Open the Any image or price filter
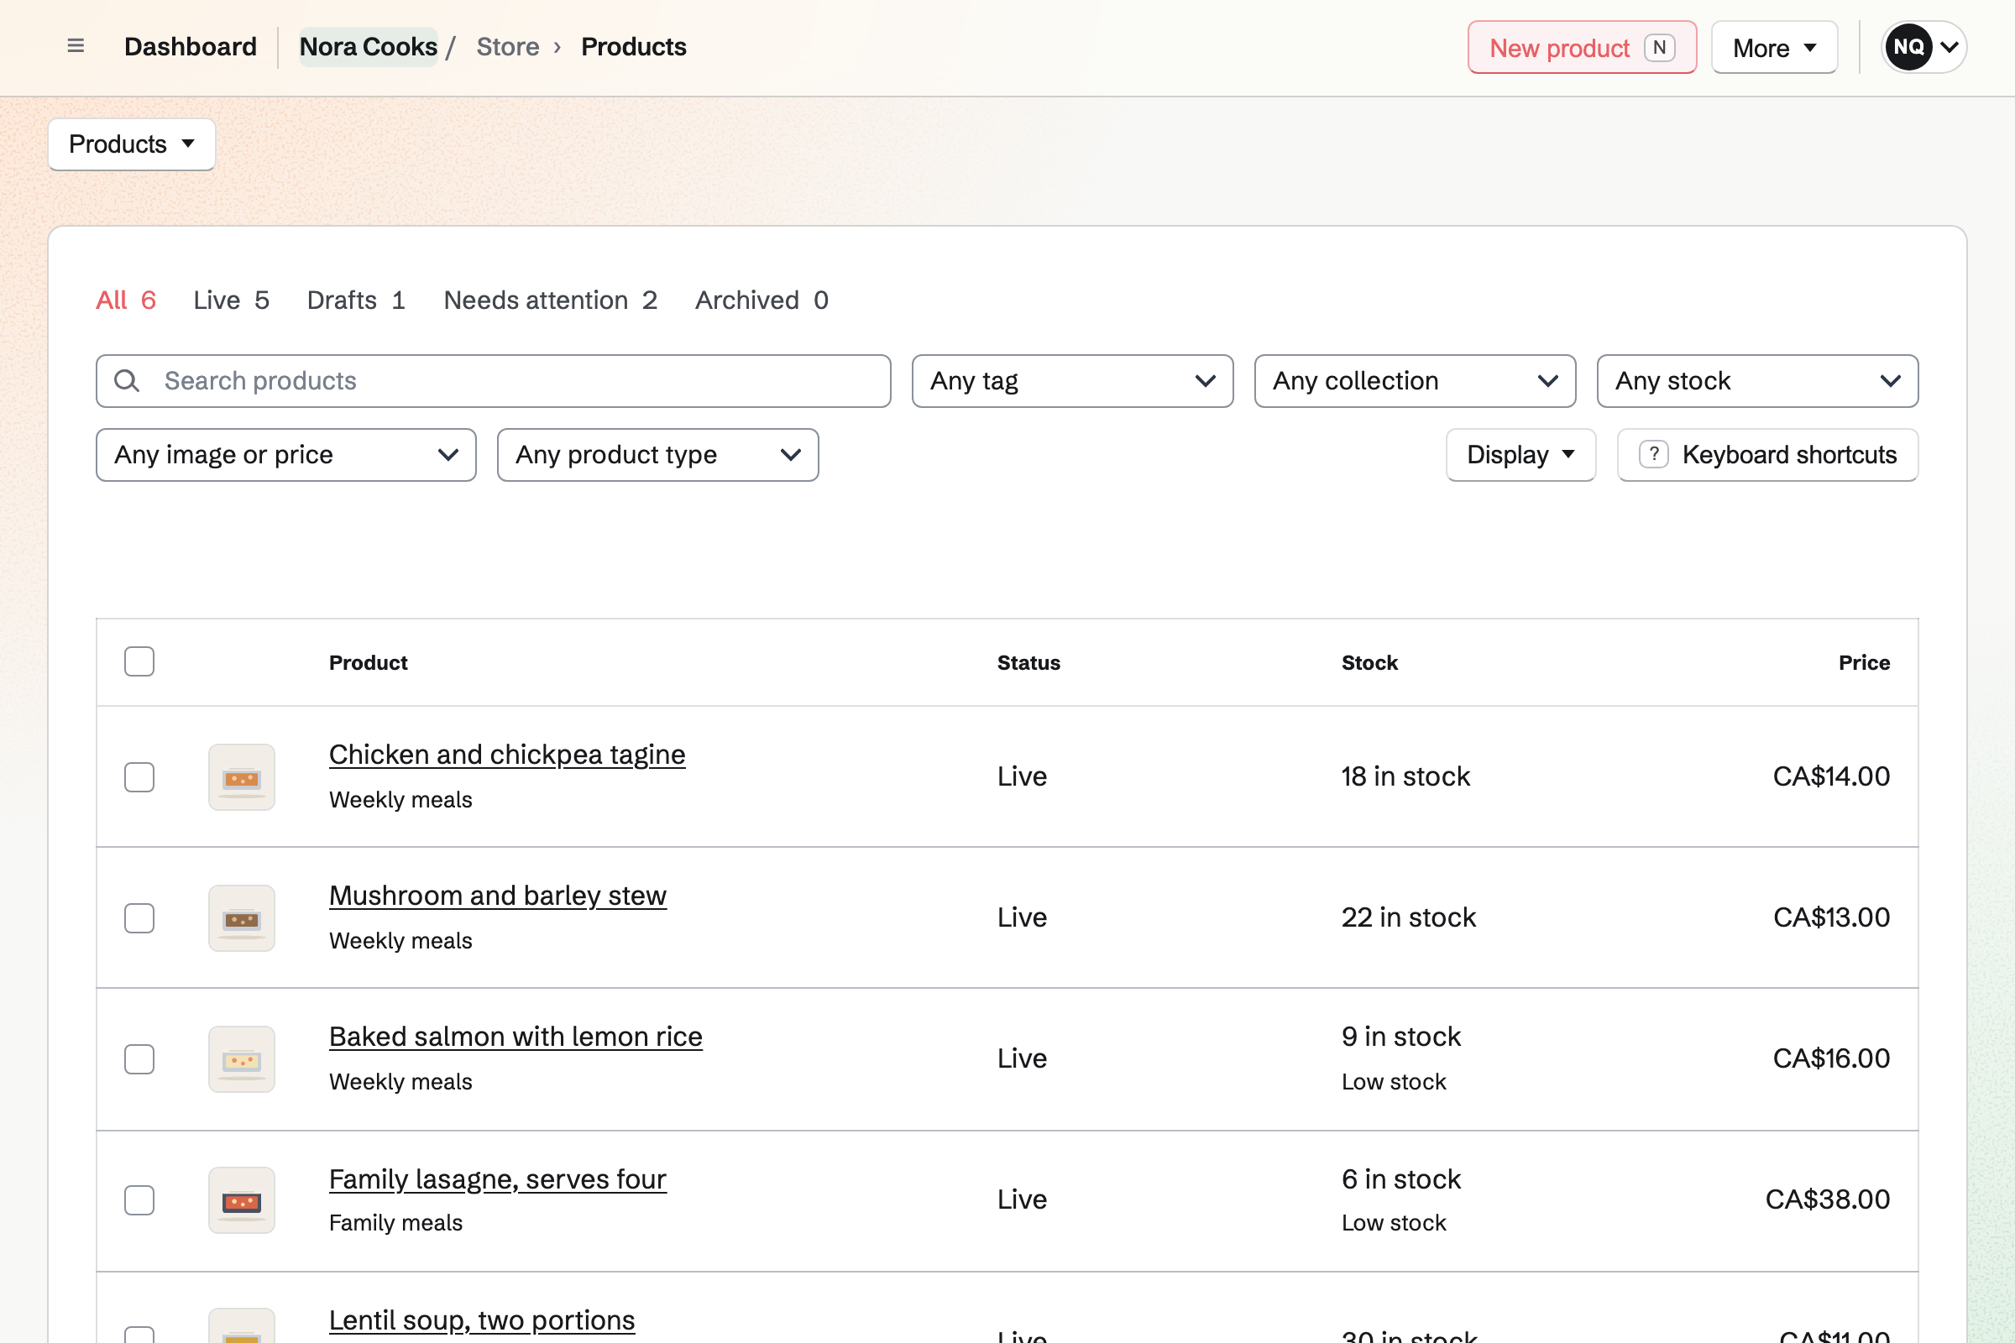This screenshot has height=1343, width=2015. pyautogui.click(x=286, y=455)
